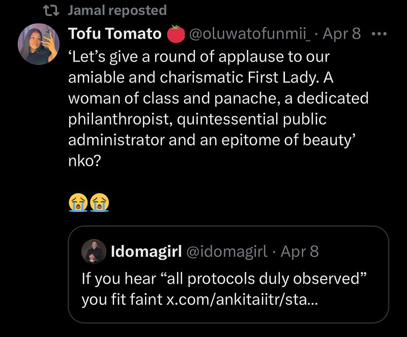The width and height of the screenshot is (407, 337).
Task: Click the second crying face emoji
Action: [x=99, y=203]
